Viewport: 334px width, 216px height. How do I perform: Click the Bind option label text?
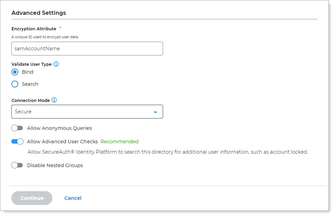(28, 72)
